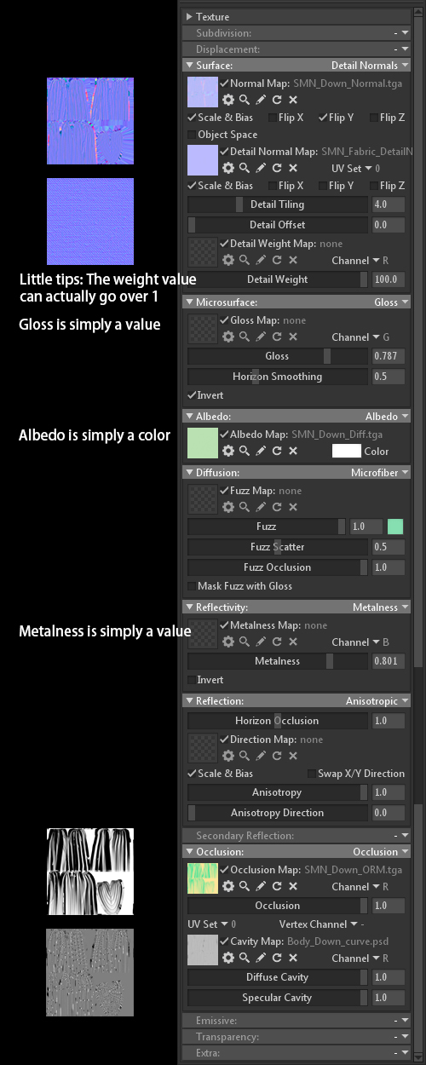Click the green Fuzz color swatch

[395, 527]
